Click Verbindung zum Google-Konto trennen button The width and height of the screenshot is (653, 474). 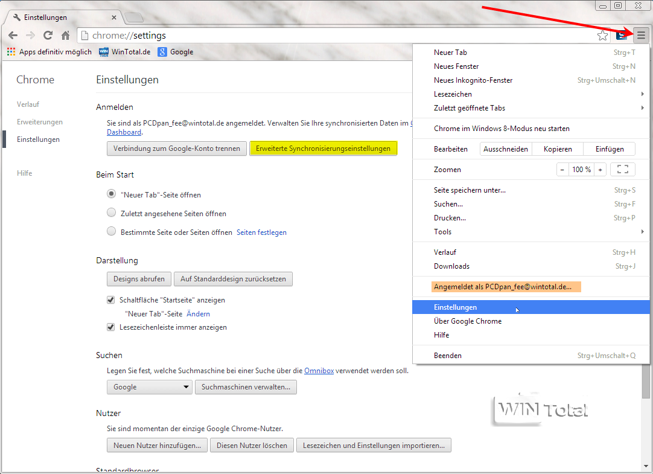pos(177,149)
